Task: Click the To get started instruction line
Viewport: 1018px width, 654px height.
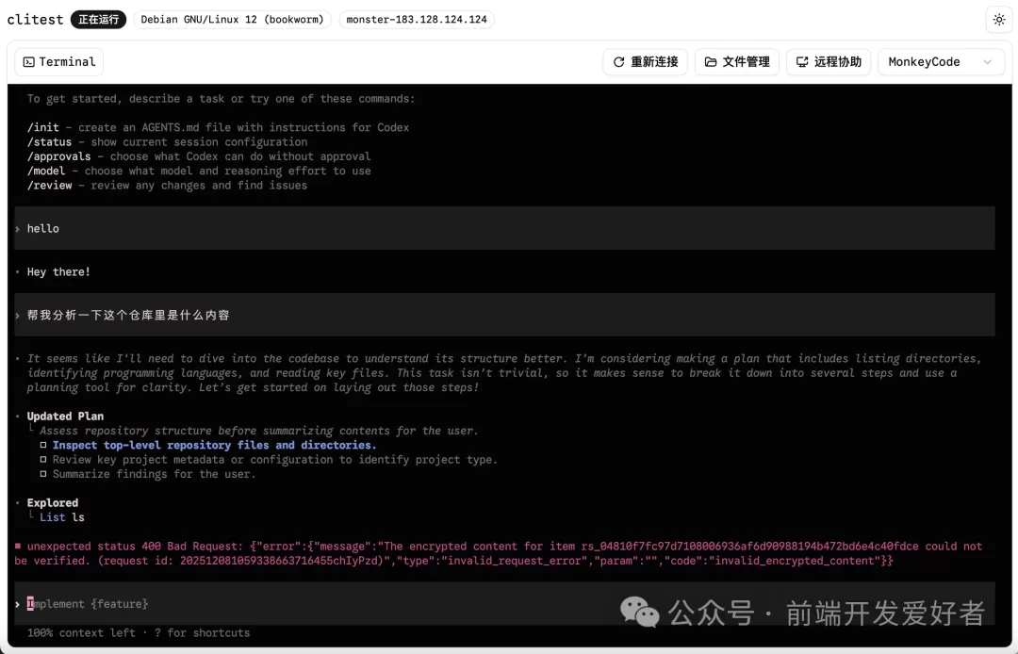Action: pos(221,99)
